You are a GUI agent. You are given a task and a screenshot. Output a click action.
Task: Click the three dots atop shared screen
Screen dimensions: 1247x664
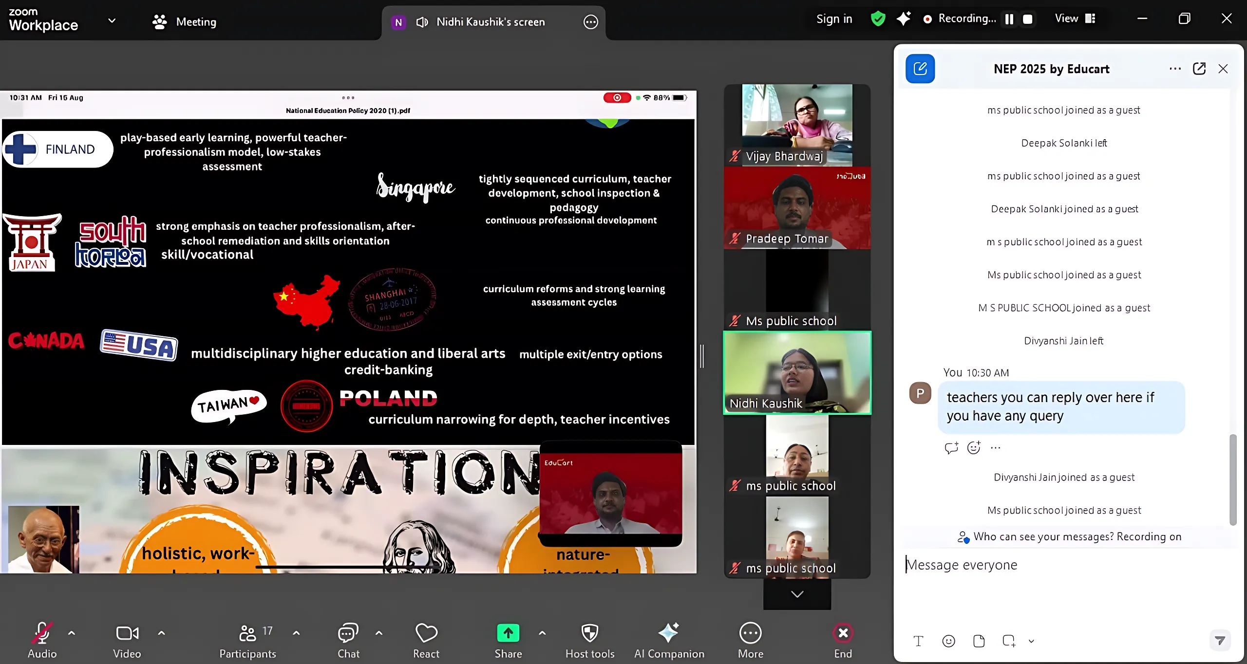pos(348,98)
